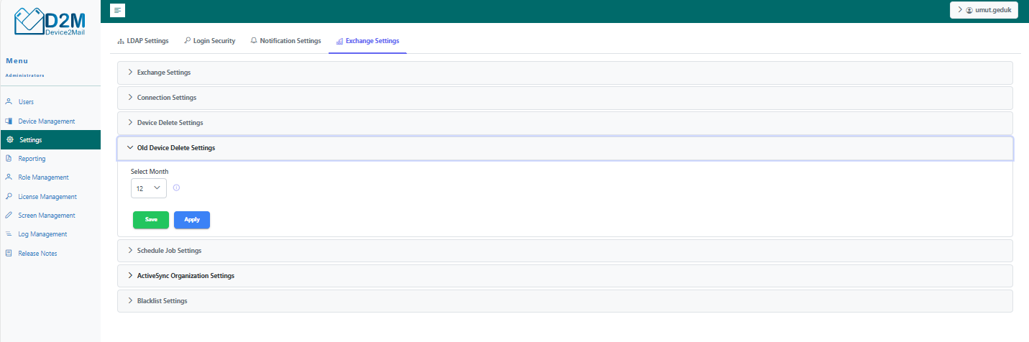Image resolution: width=1029 pixels, height=342 pixels.
Task: Click the Log Management list icon
Action: 9,234
